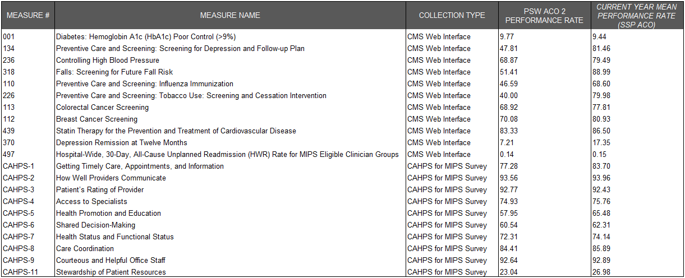Select the Falls: Screening for Future Fall Risk cell

click(x=114, y=72)
